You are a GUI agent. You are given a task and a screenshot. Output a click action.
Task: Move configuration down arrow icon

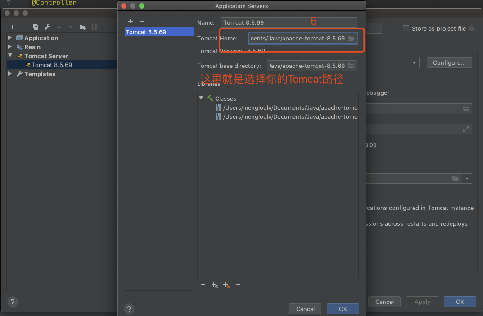click(71, 27)
